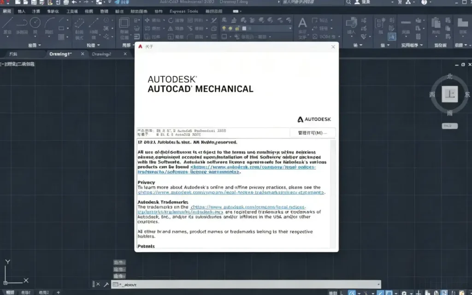The width and height of the screenshot is (472, 295).
Task: Open the Annotate ribbon tab
Action: (x=36, y=11)
